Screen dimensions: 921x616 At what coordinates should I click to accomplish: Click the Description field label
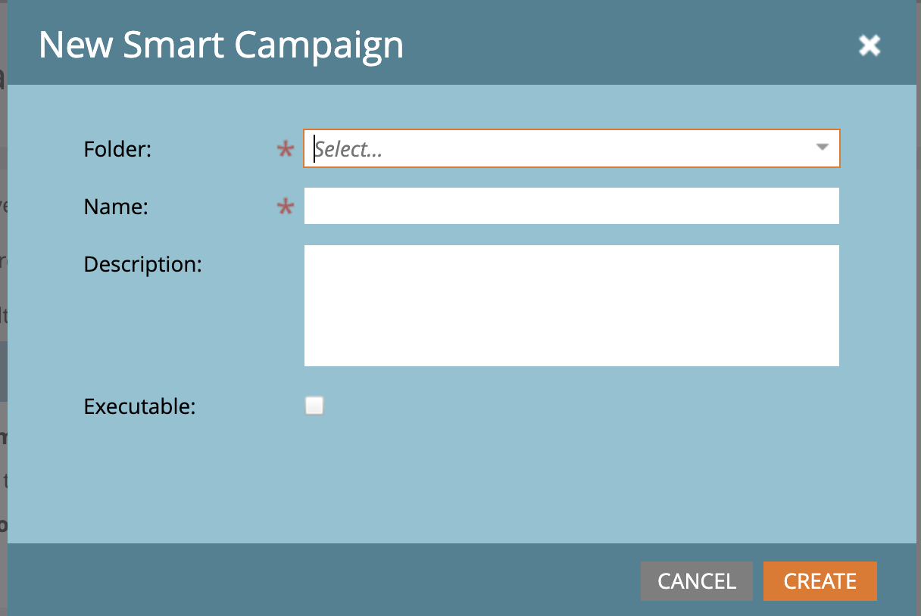click(143, 264)
